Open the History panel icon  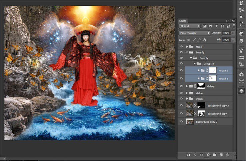click(x=241, y=24)
